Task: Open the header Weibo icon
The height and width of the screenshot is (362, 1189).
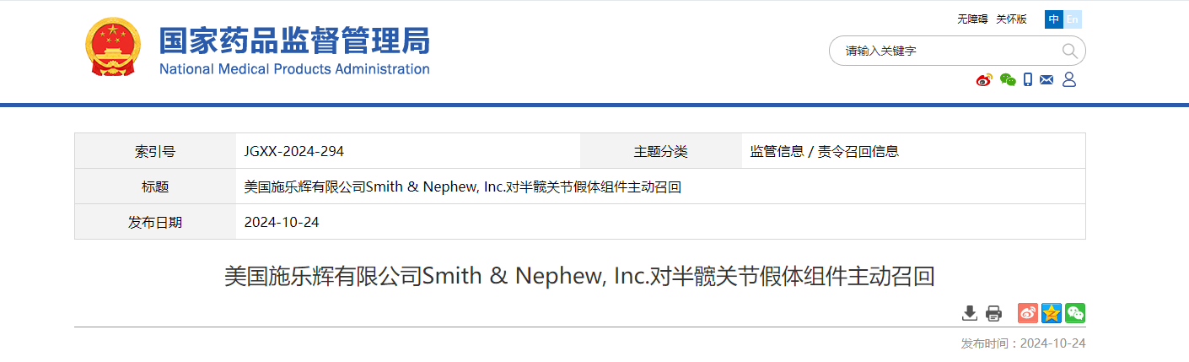Action: pos(984,80)
